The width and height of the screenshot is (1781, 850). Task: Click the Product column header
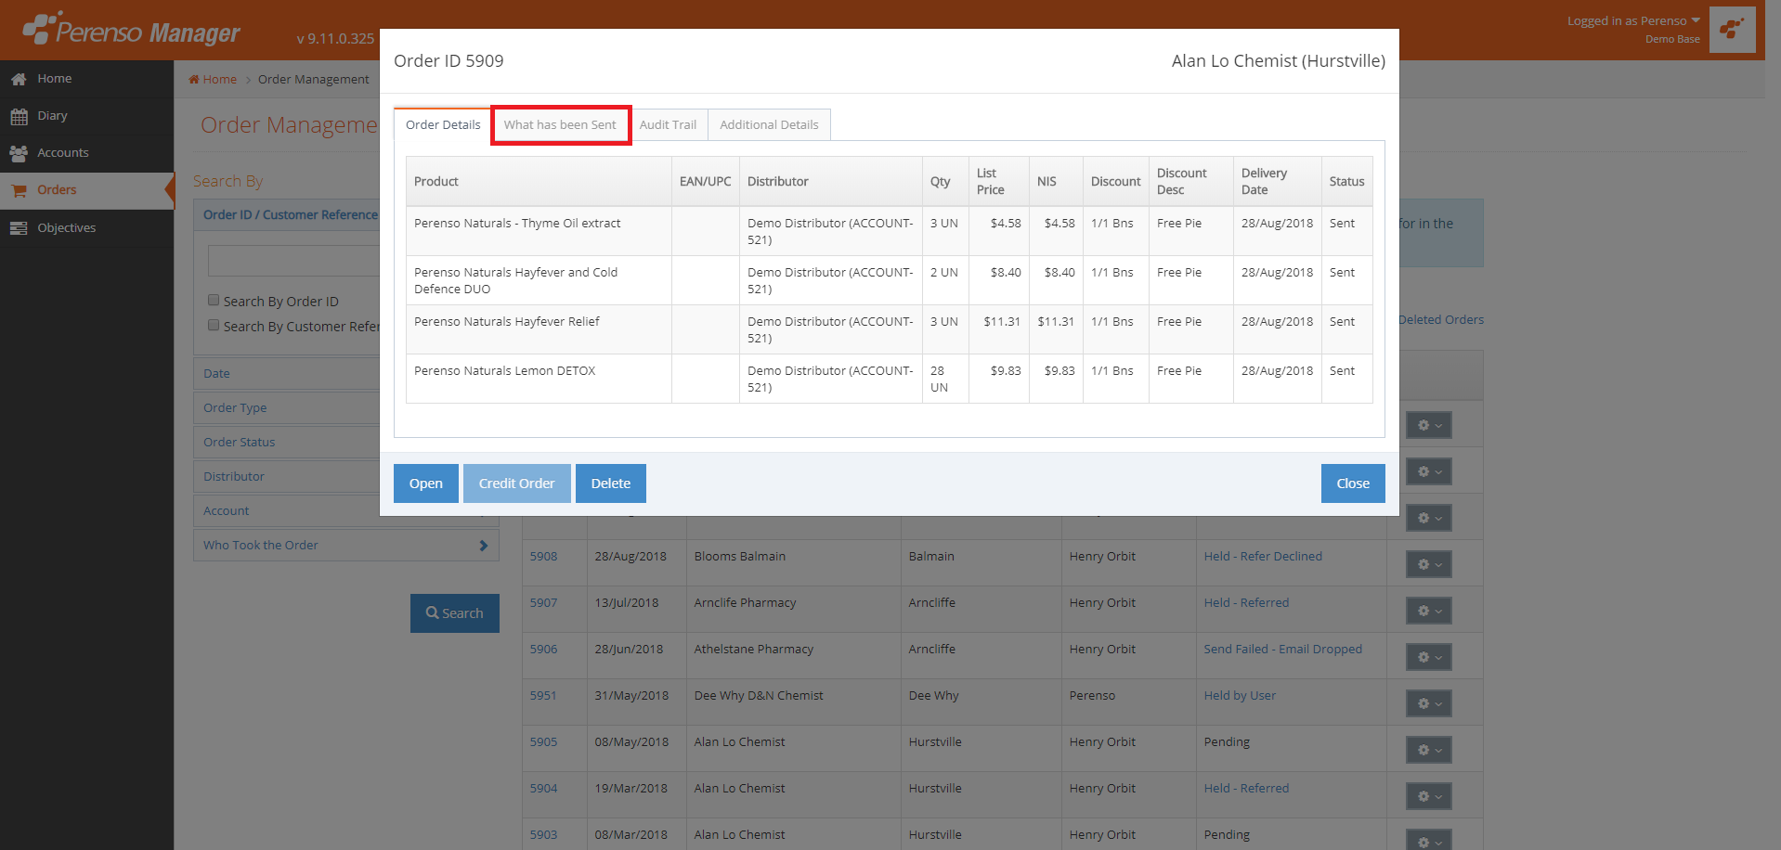pos(539,181)
